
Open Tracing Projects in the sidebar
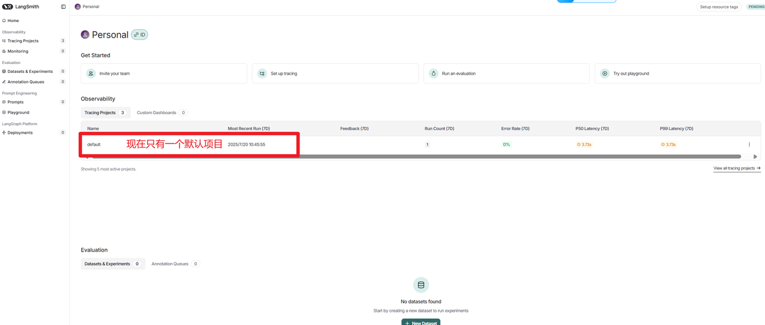click(x=34, y=41)
